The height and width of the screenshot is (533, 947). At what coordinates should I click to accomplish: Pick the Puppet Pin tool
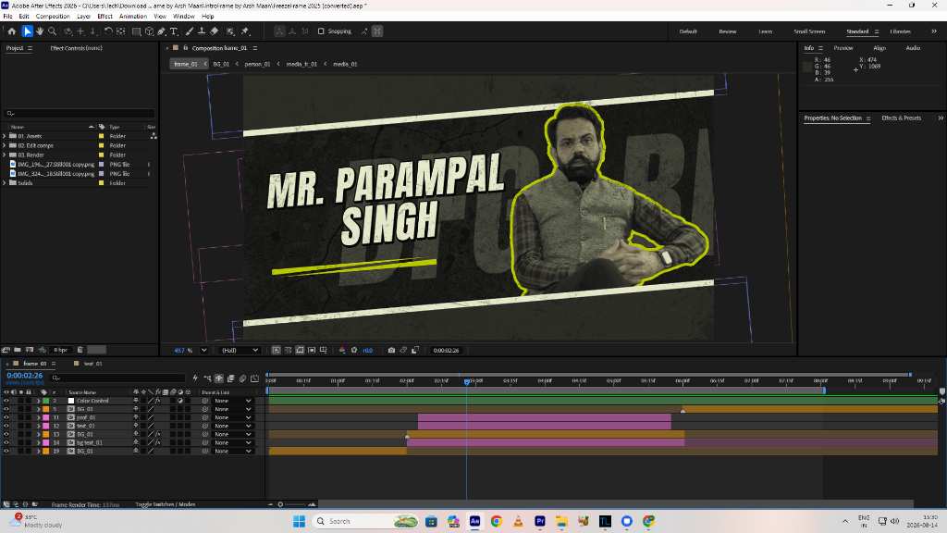(245, 31)
